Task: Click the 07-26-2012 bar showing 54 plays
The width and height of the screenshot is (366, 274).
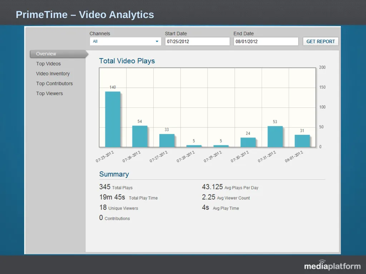Action: click(140, 136)
